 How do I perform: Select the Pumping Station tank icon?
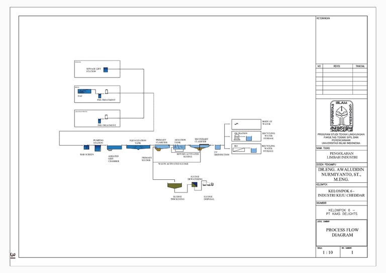coord(98,148)
